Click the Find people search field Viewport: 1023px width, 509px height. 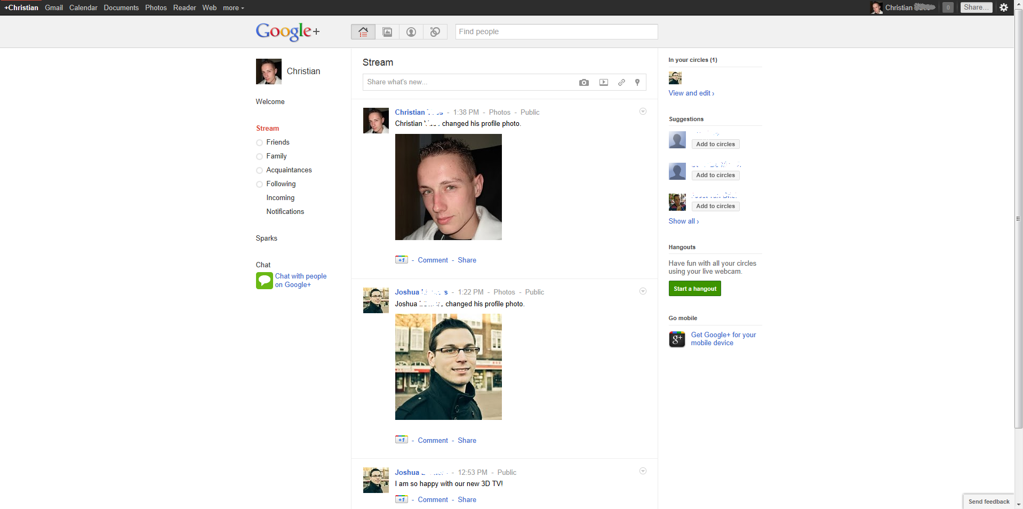tap(556, 31)
